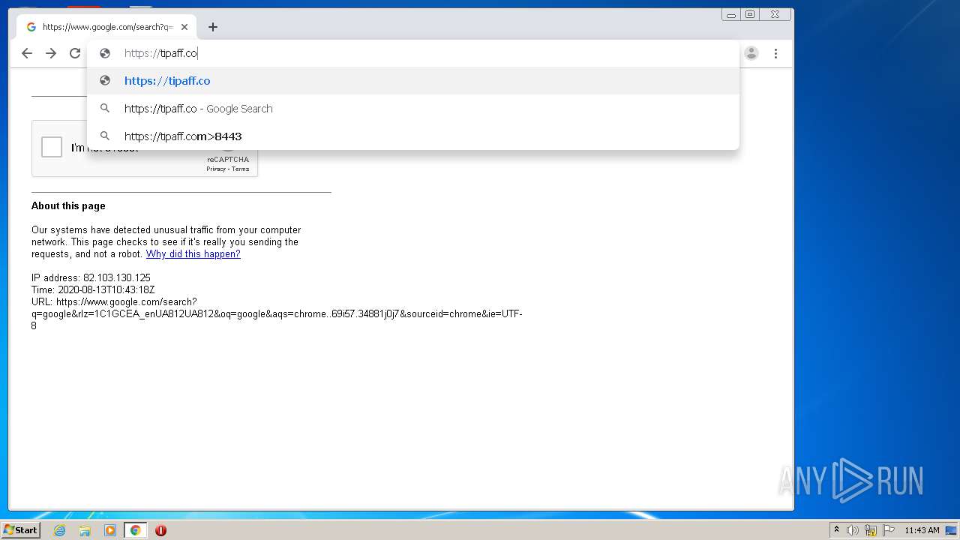Screen dimensions: 960x540
Task: Launch Internet Explorer from the taskbar
Action: click(59, 530)
